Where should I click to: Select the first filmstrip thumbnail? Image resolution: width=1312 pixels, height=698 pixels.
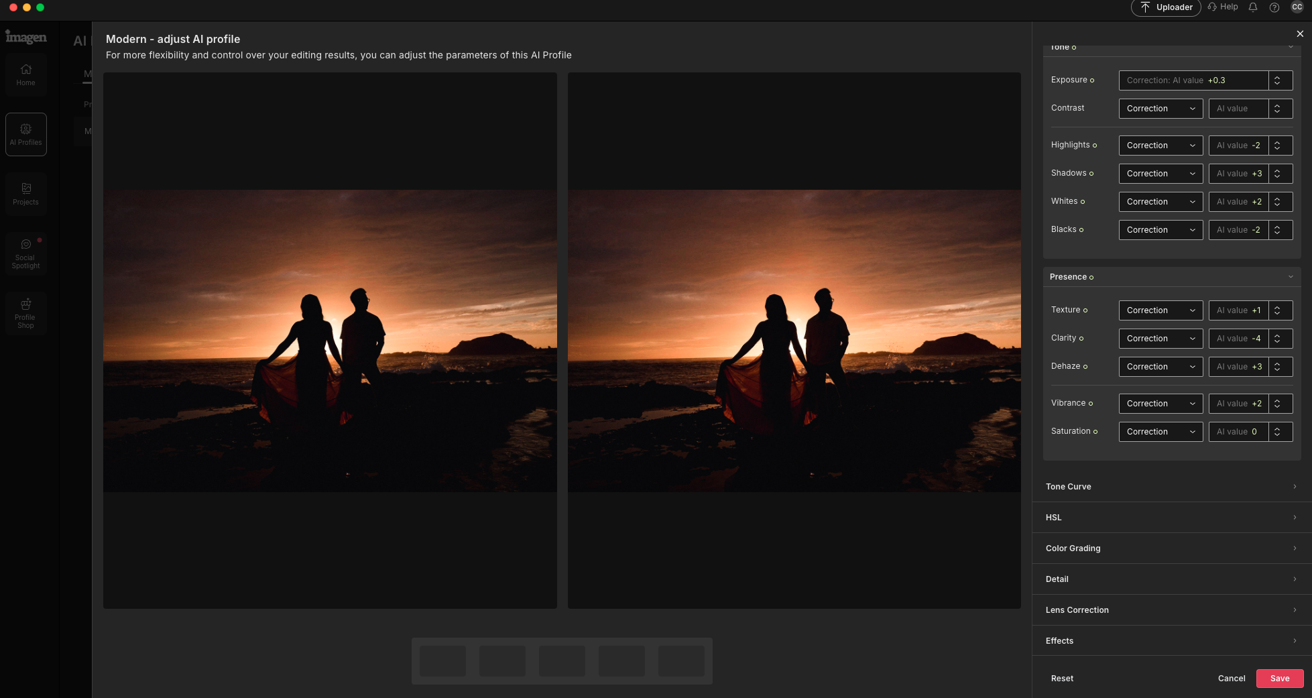[x=442, y=661]
